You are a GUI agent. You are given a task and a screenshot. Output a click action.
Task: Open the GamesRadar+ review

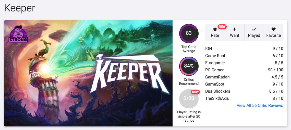point(218,77)
